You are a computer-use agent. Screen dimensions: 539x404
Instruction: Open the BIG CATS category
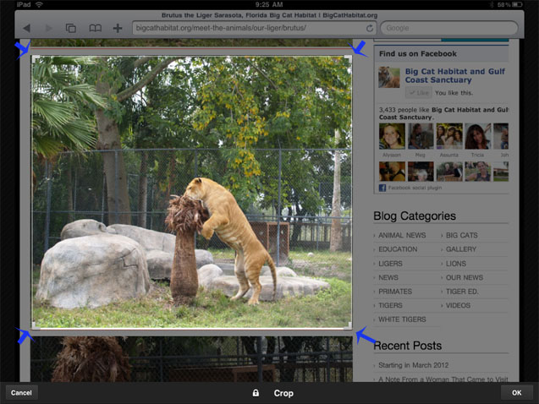click(x=462, y=236)
